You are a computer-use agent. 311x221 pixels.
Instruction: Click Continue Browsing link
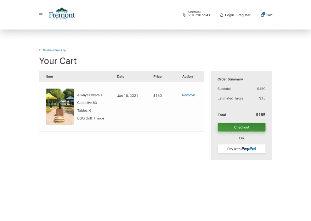tap(54, 50)
